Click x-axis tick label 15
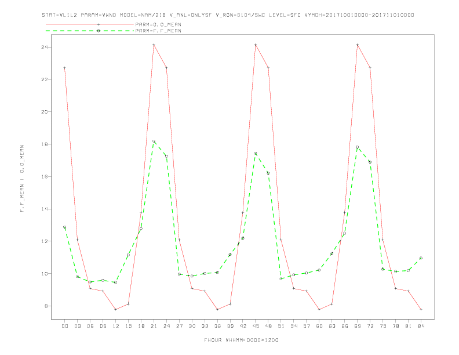 pos(128,326)
